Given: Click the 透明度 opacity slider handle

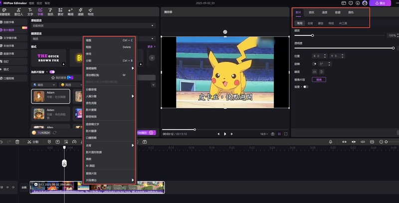Looking at the screenshot, I should pos(393,48).
